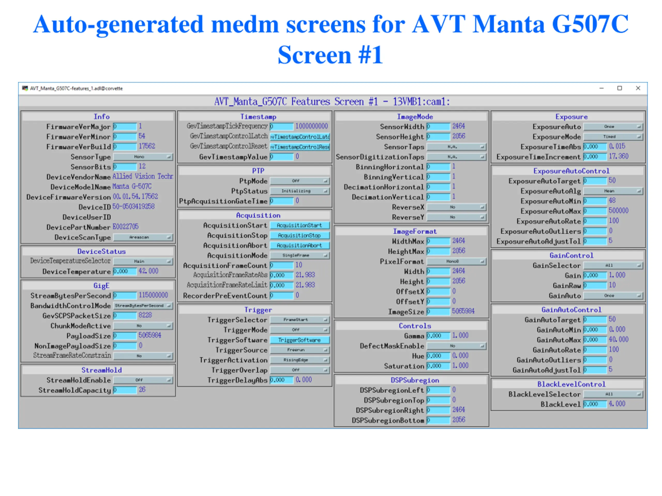
Task: Click the AcquisitionAbort button
Action: tap(299, 245)
